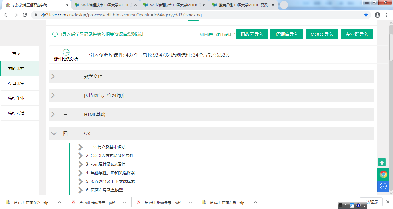Open Chrome user profile icon
Viewport: 393px width, 209px height.
[377, 15]
